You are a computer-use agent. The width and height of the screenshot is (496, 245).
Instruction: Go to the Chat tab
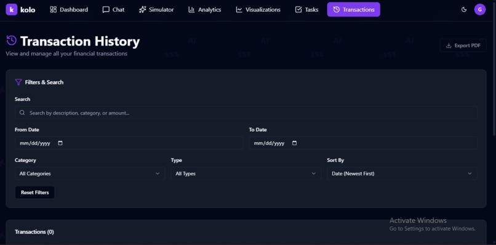pos(113,9)
